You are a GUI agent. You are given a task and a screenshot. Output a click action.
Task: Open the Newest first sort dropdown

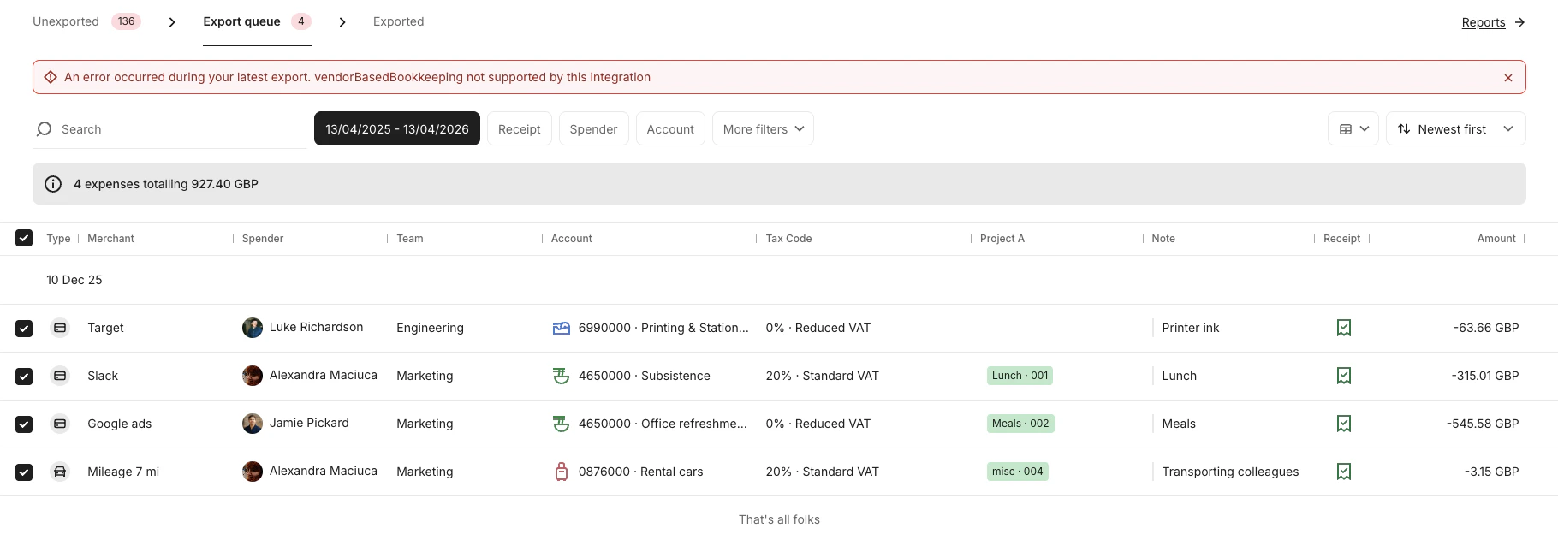point(1455,129)
